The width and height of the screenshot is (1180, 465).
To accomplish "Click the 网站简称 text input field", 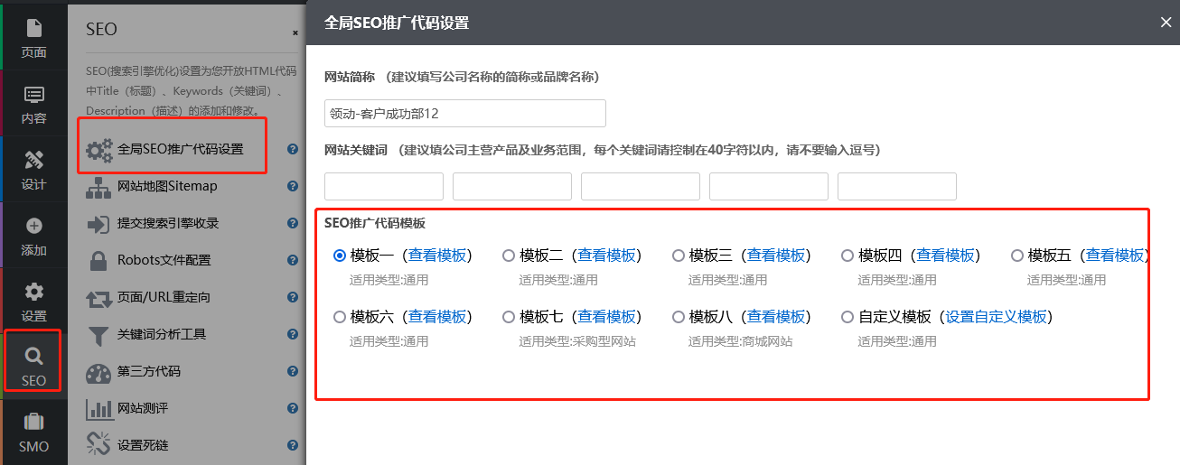I will tap(464, 114).
